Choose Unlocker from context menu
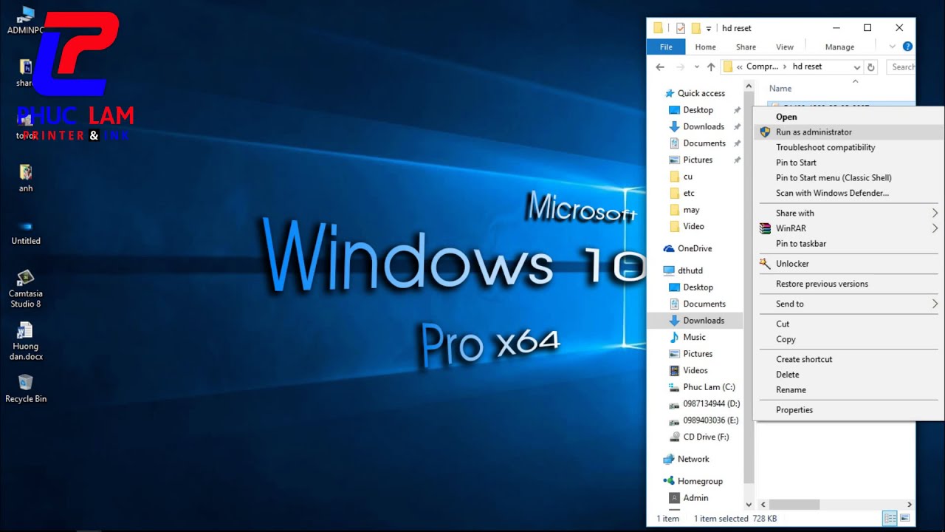 pos(848,264)
